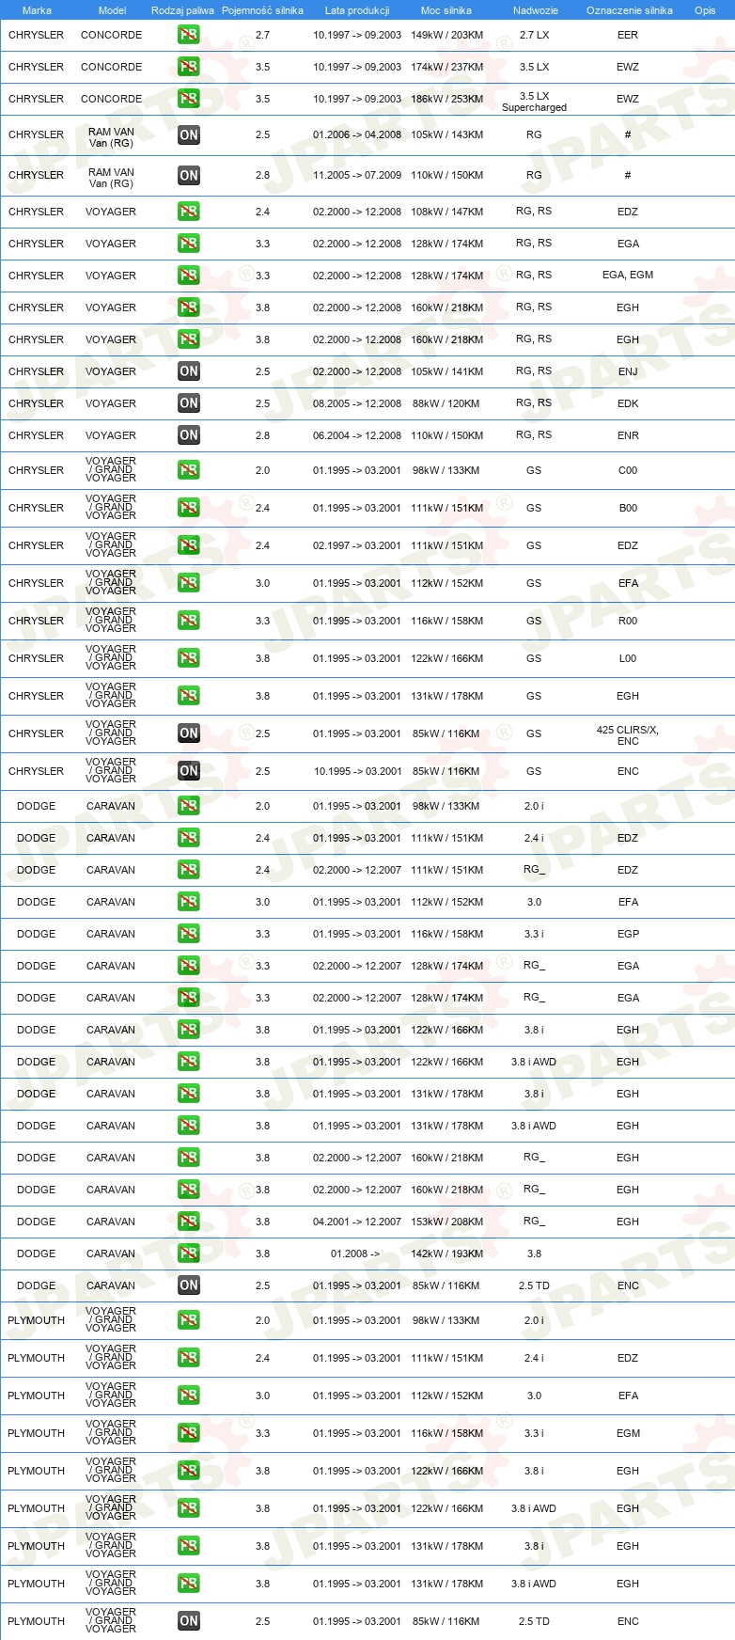This screenshot has width=735, height=1640.
Task: Click diesel ON icon in the ENR row
Action: [x=189, y=435]
